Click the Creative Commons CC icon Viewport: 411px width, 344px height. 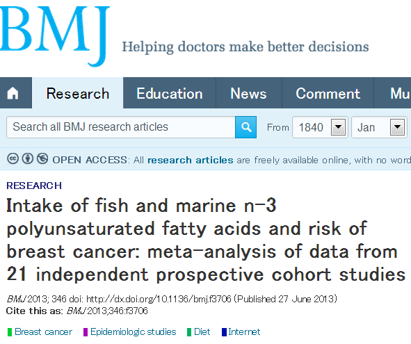coord(13,158)
